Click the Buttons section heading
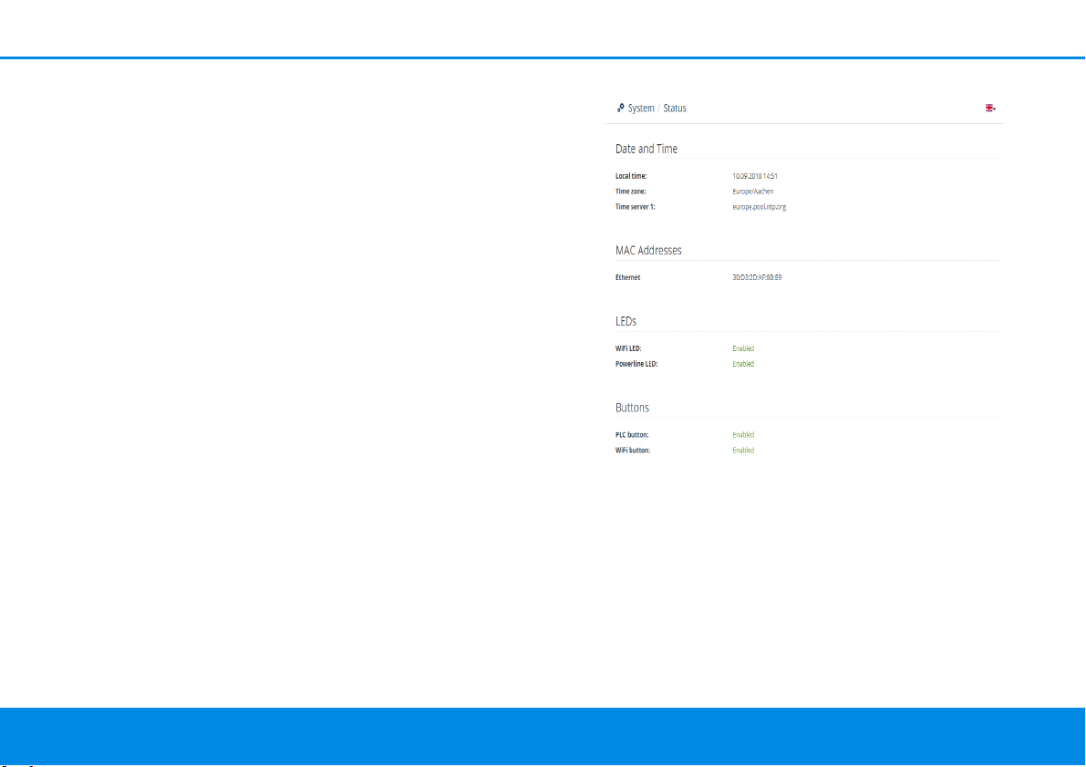The height and width of the screenshot is (767, 1086). tap(632, 408)
